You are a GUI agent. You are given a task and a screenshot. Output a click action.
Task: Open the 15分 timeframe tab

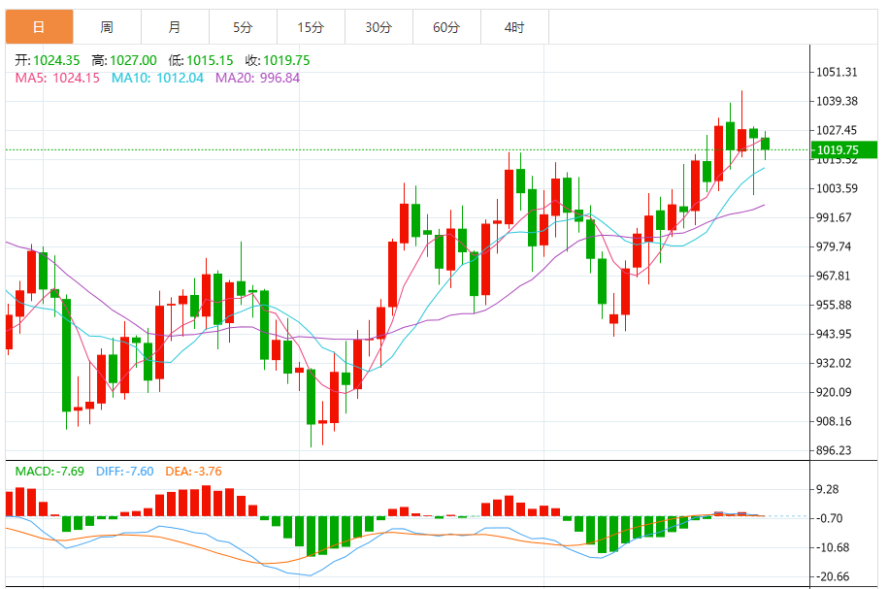311,26
